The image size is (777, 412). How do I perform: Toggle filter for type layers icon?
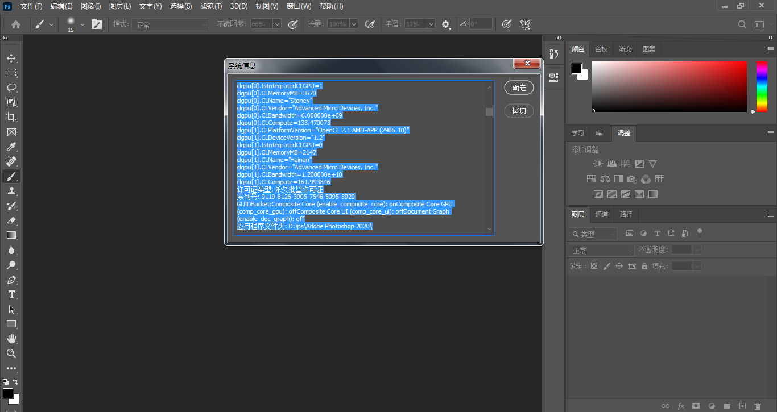click(x=658, y=234)
